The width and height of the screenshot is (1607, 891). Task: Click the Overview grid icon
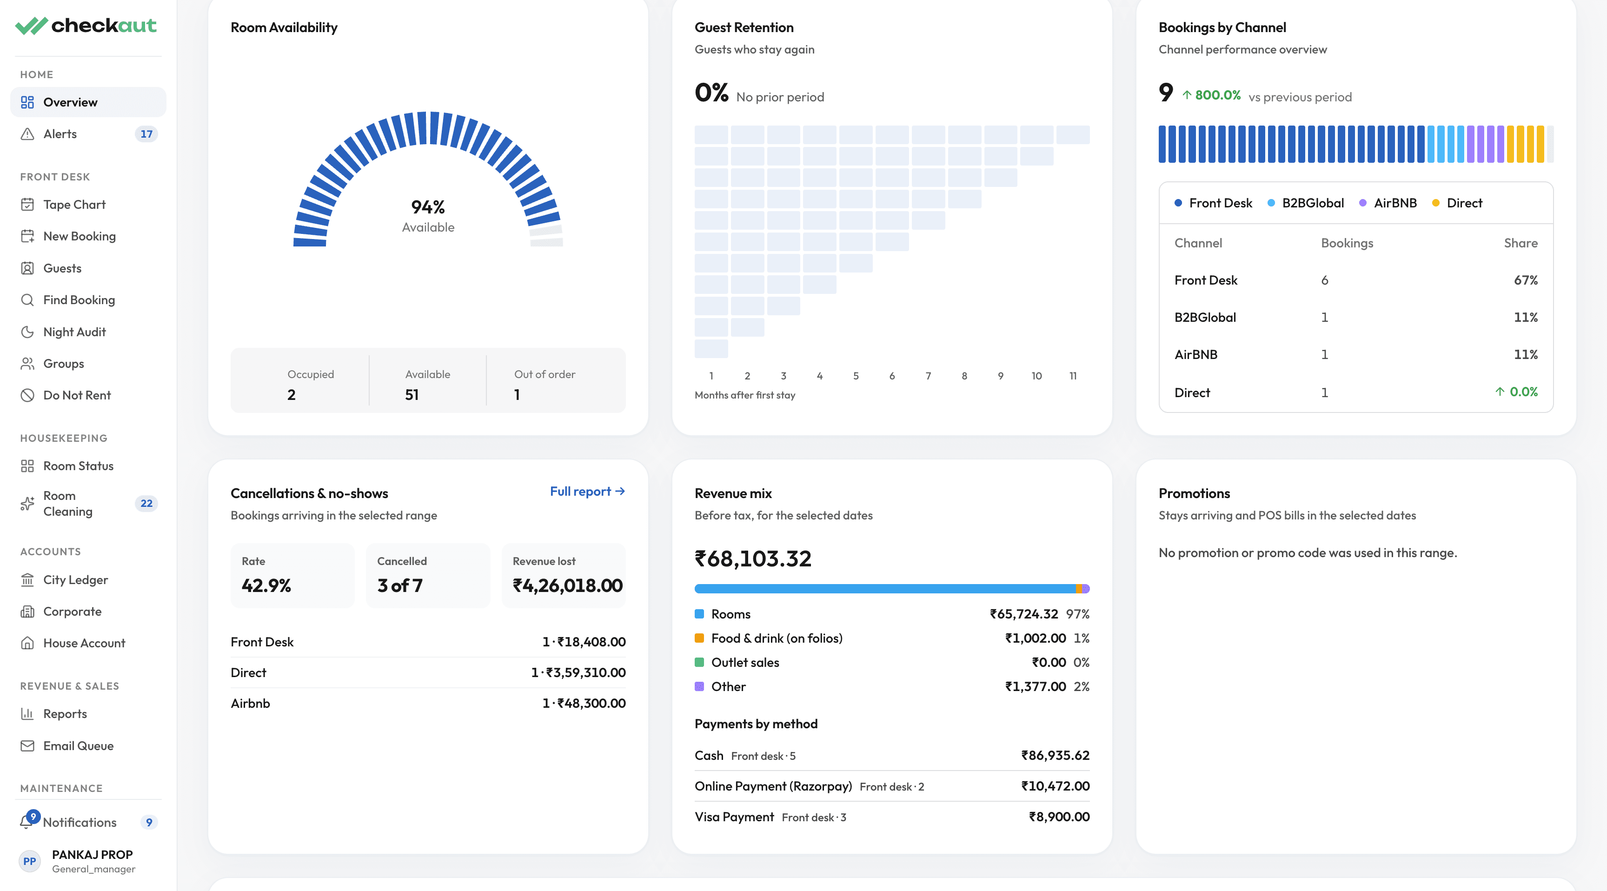[27, 102]
